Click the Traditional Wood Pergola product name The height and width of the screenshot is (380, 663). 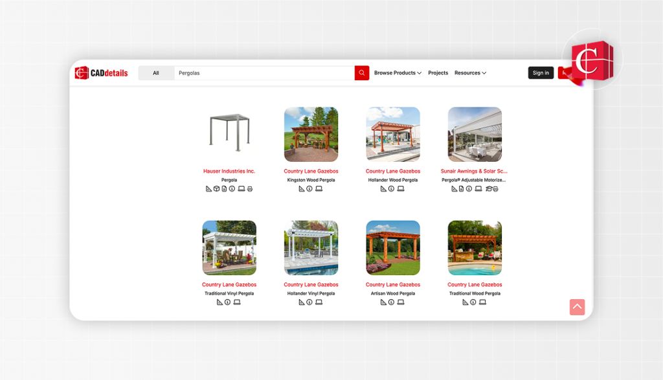click(475, 293)
